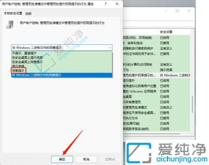Select the 程序在不使用安全桌面 policy row

[156, 113]
